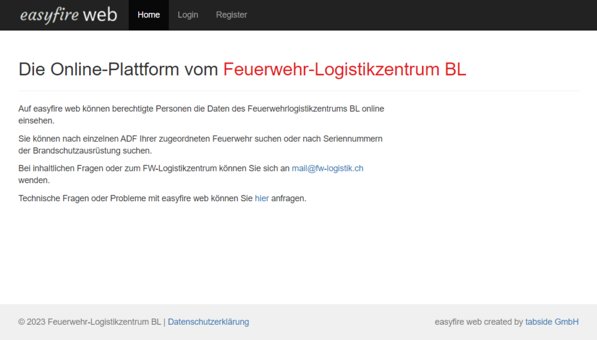Click the 'easyfire web created by' footer text
Screen dimensions: 597x340
point(479,322)
